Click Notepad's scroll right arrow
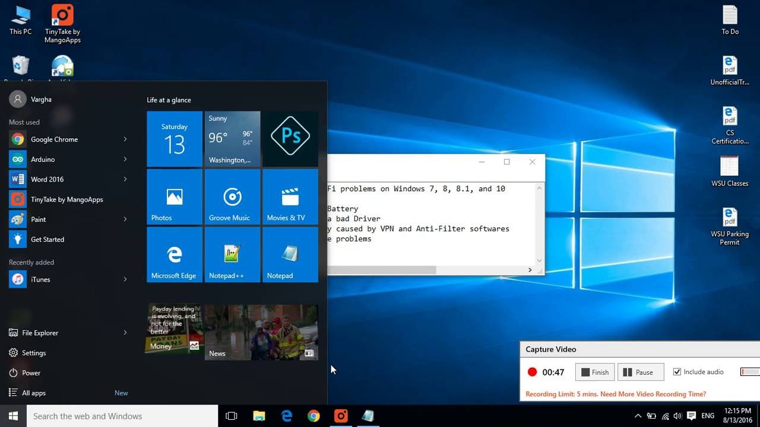This screenshot has width=760, height=427. click(x=530, y=270)
